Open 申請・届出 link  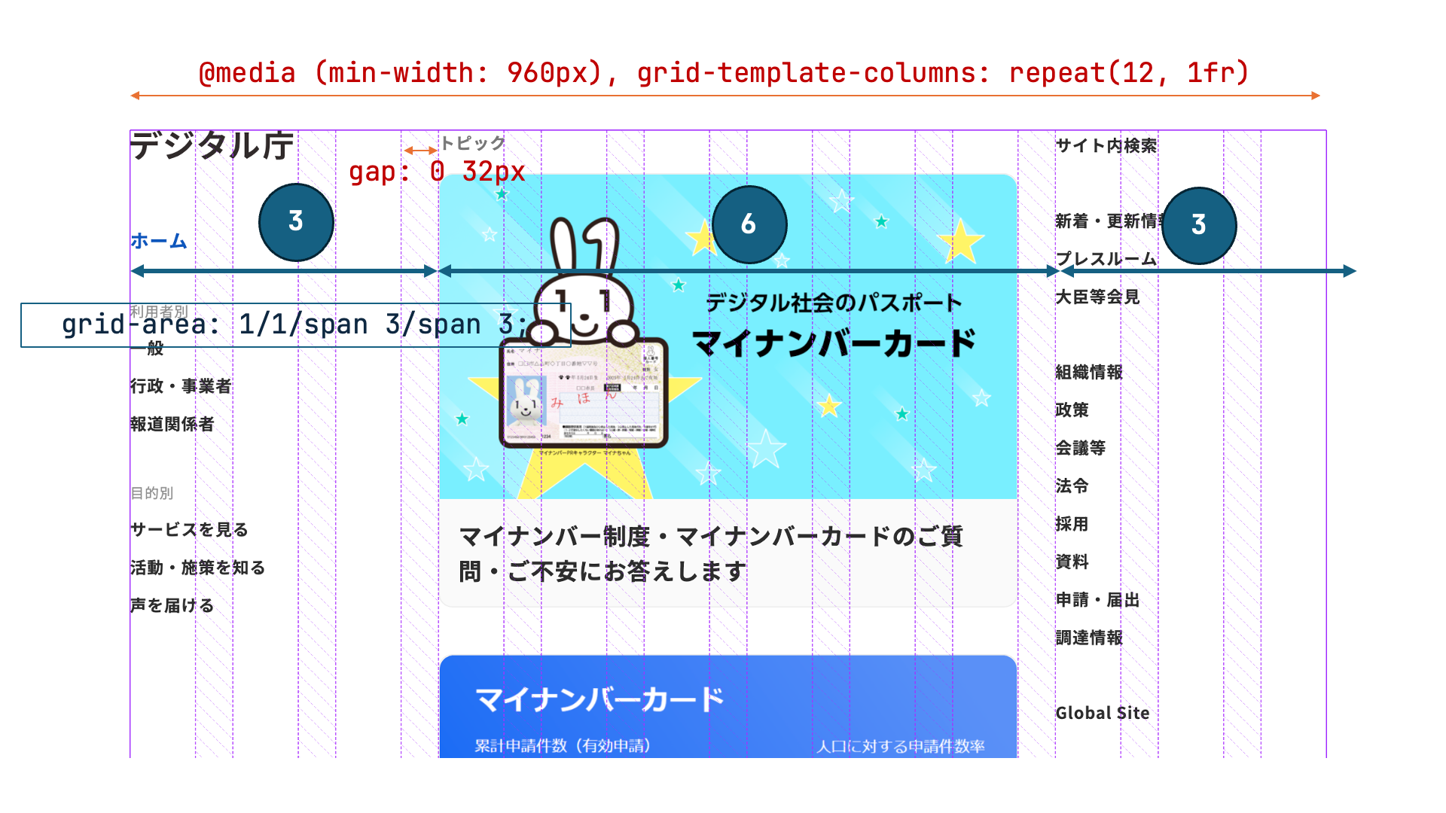pyautogui.click(x=1097, y=600)
